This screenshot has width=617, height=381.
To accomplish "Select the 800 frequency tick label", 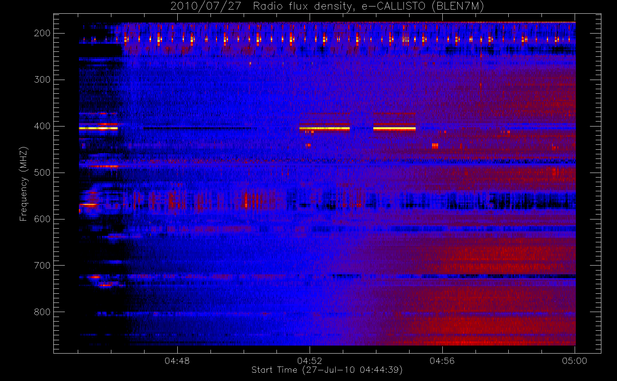I will coord(42,312).
